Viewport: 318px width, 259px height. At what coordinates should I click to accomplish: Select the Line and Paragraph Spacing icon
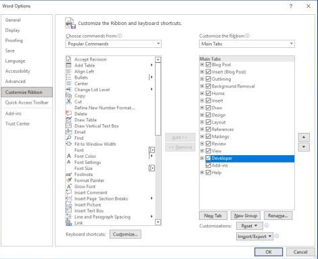coord(68,217)
